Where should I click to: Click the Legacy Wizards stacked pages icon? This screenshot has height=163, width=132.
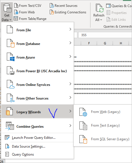(x=9, y=112)
